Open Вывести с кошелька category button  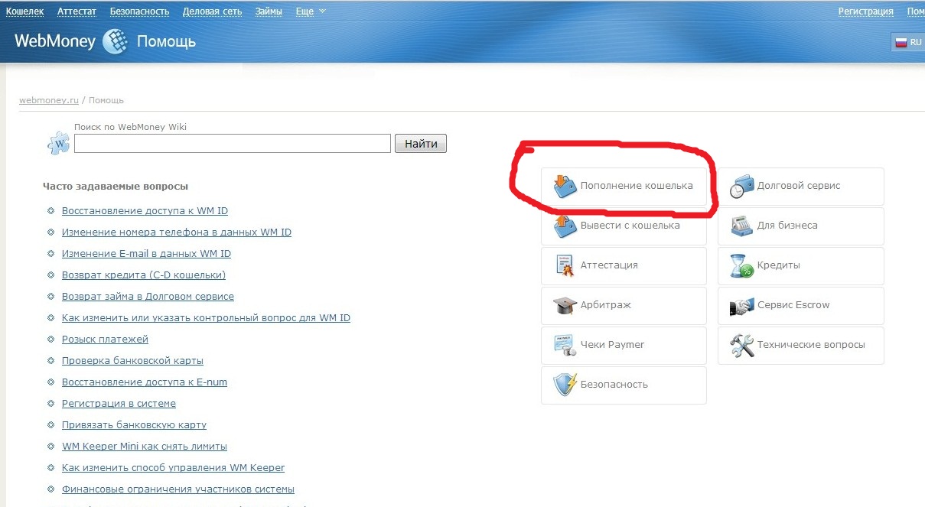tap(624, 226)
